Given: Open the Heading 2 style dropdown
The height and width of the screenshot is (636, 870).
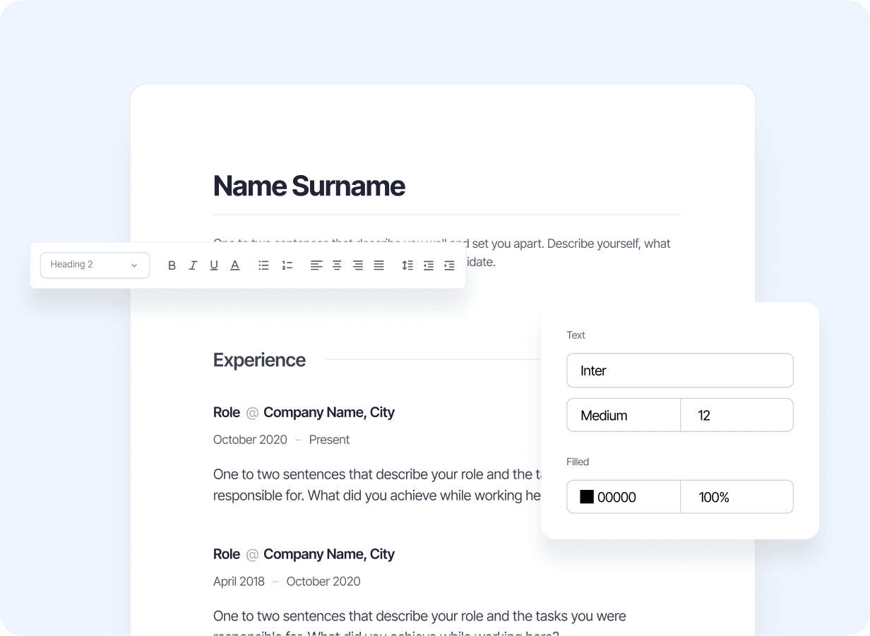Looking at the screenshot, I should (95, 265).
